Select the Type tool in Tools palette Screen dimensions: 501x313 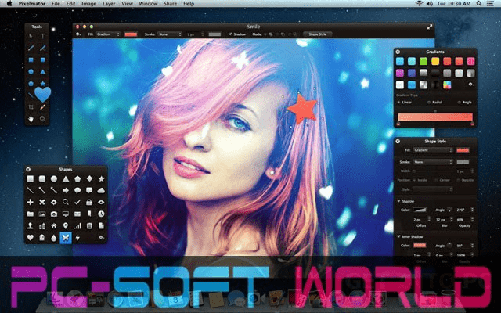pyautogui.click(x=42, y=37)
